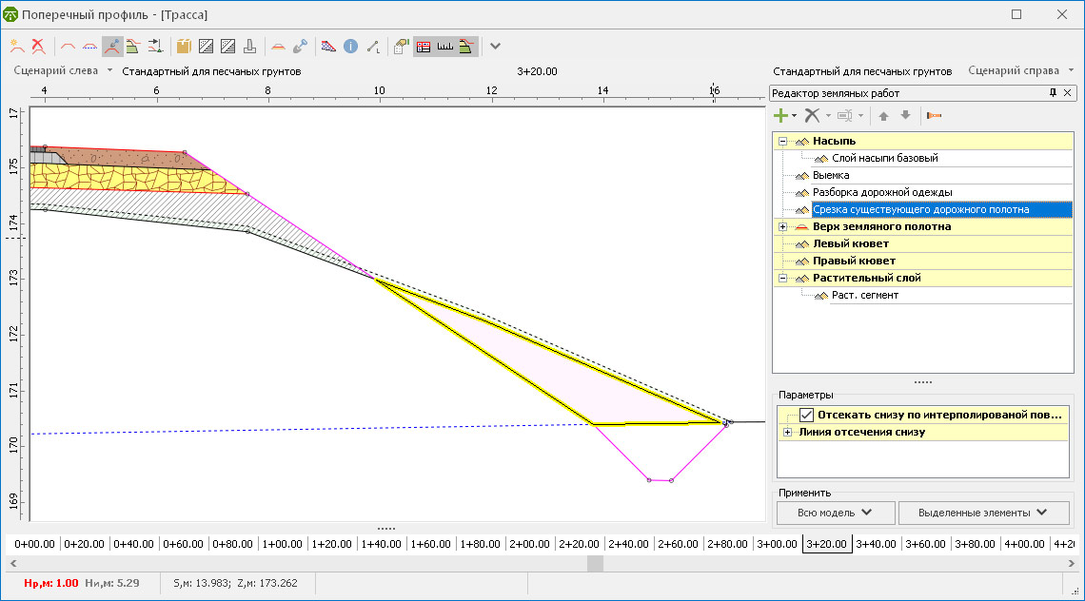The width and height of the screenshot is (1085, 601).
Task: Click the 'Всю модель' apply button
Action: click(x=836, y=513)
